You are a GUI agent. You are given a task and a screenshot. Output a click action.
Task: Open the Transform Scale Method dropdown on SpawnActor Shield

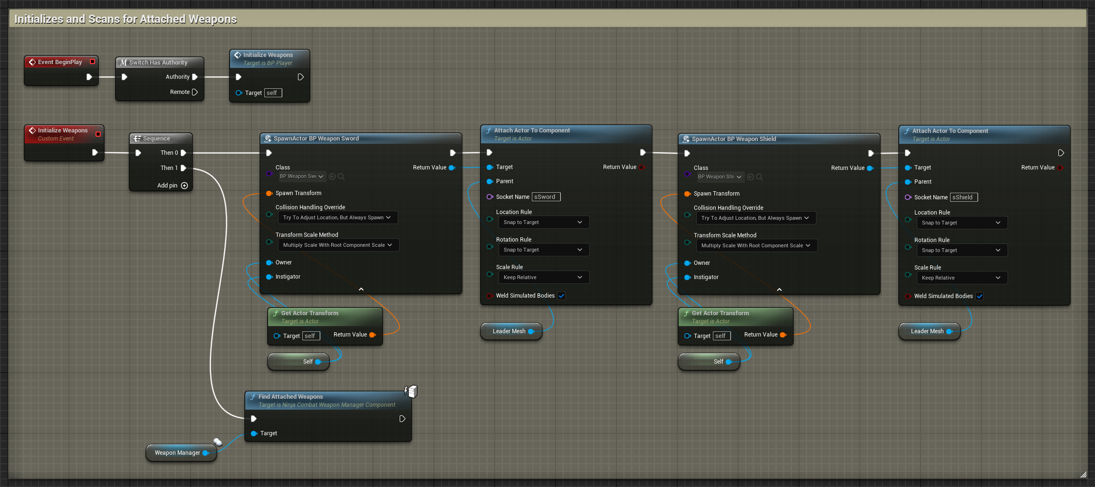(x=756, y=245)
